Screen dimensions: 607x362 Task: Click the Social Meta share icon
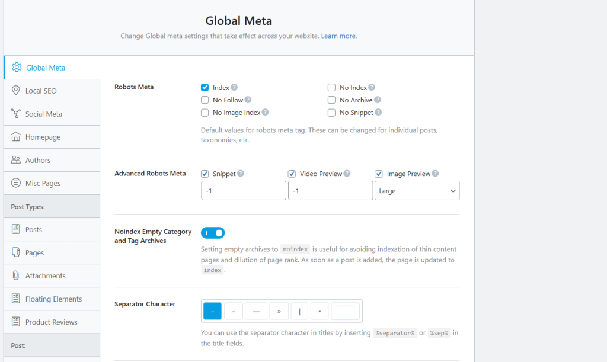coord(16,114)
